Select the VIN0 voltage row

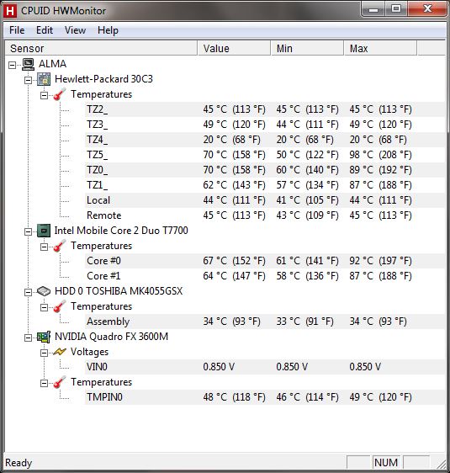coord(265,367)
